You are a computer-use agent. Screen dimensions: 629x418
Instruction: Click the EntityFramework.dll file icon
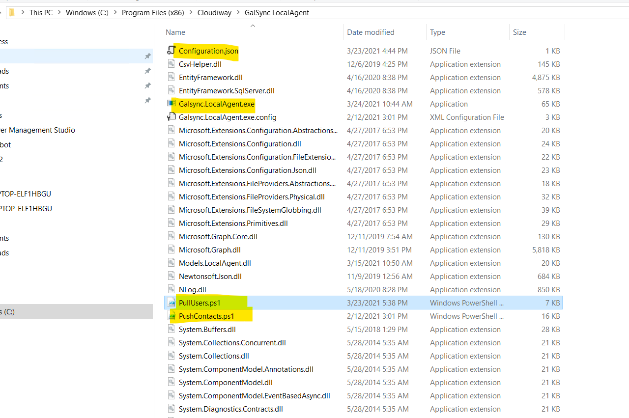[x=171, y=77]
